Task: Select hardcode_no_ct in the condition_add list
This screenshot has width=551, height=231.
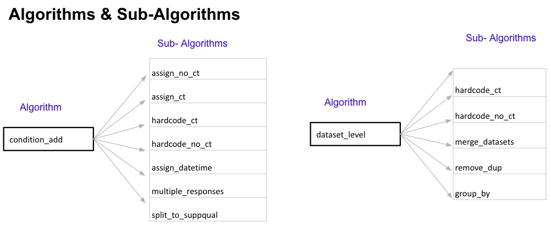Action: tap(208, 145)
